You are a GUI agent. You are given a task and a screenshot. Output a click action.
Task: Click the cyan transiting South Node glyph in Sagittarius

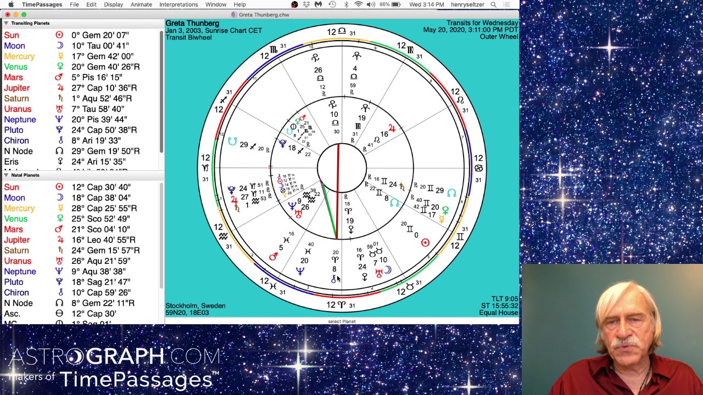(232, 142)
